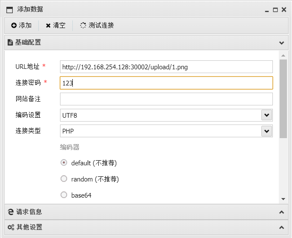
Task: Click the UTF8 encoding combo box
Action: coord(166,115)
